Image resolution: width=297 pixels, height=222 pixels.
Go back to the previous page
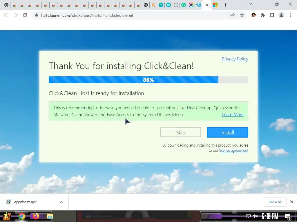[x=6, y=15]
